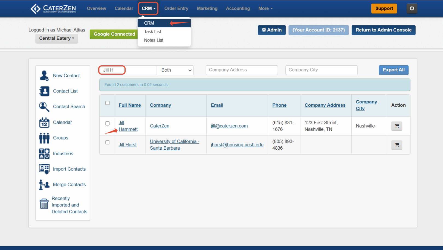Open the Contact Search sidebar link

[x=69, y=107]
